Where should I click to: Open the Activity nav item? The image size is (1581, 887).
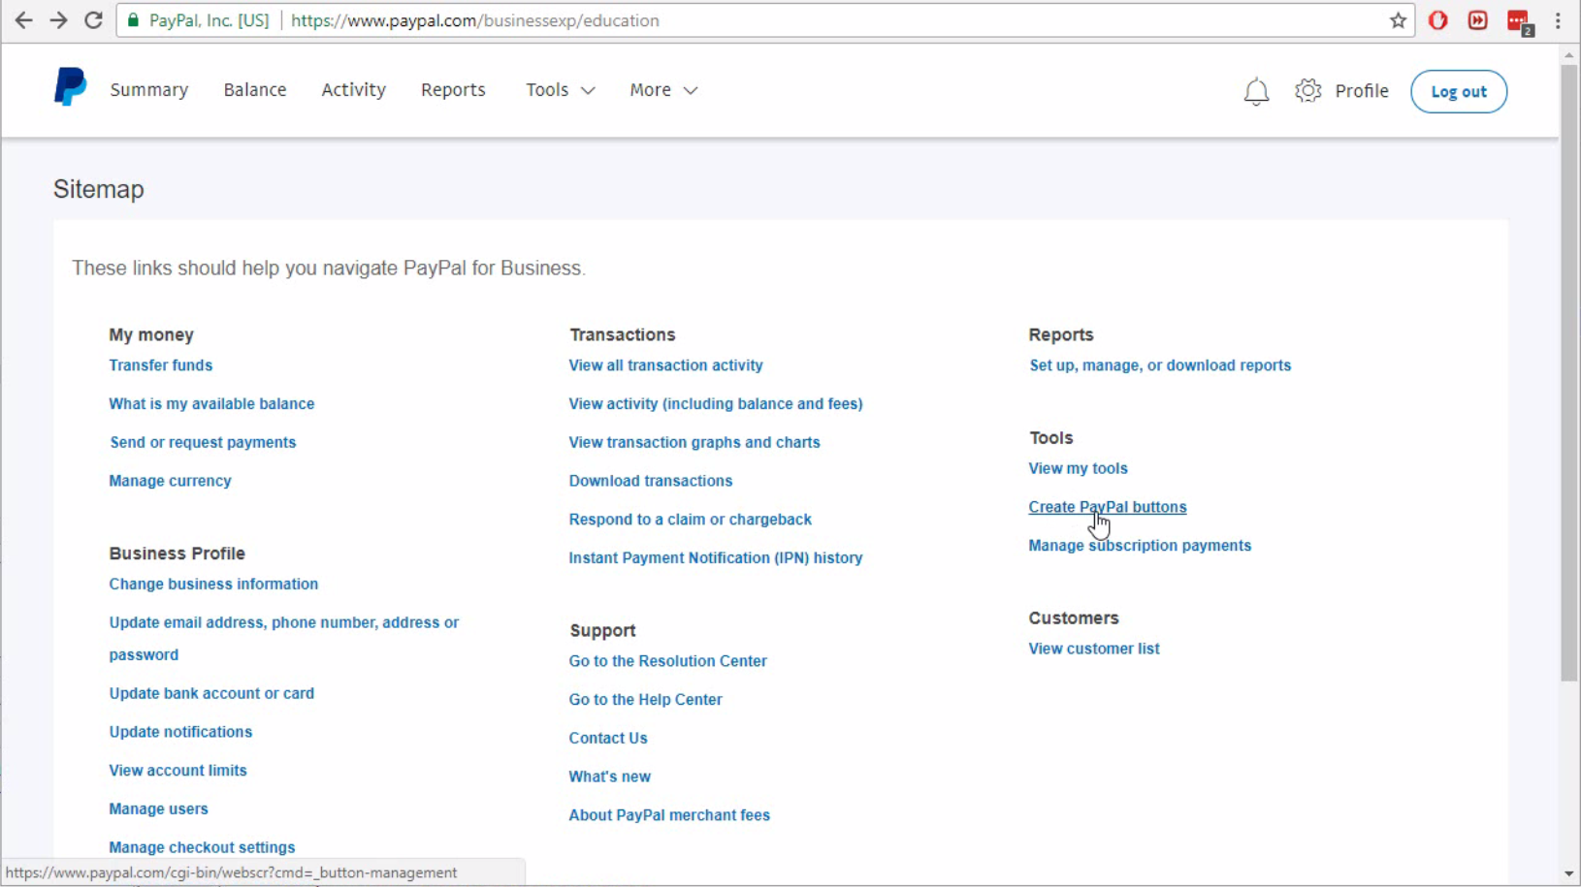(x=354, y=90)
